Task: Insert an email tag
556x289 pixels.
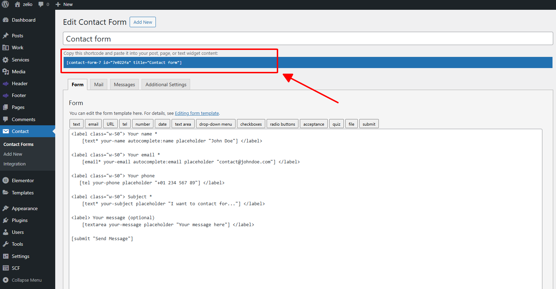Action: point(93,124)
